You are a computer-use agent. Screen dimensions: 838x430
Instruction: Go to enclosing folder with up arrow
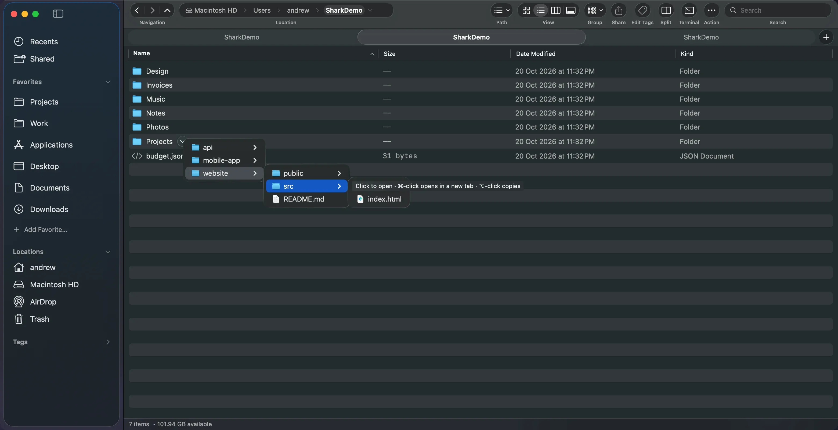(x=167, y=10)
